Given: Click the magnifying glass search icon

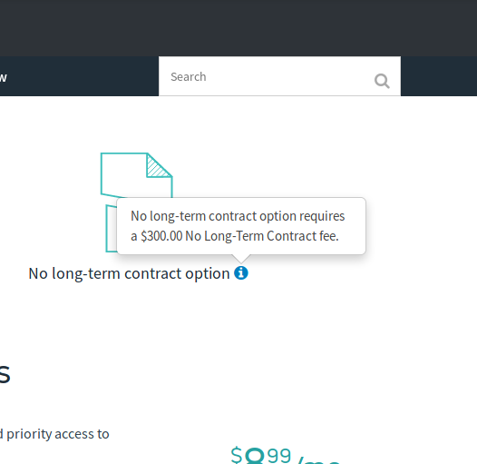Looking at the screenshot, I should (x=382, y=81).
